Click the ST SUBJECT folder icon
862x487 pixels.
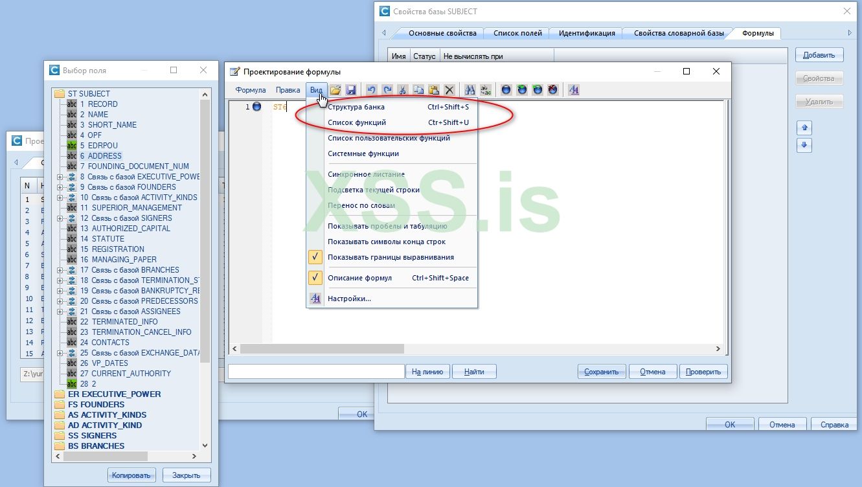pyautogui.click(x=60, y=94)
